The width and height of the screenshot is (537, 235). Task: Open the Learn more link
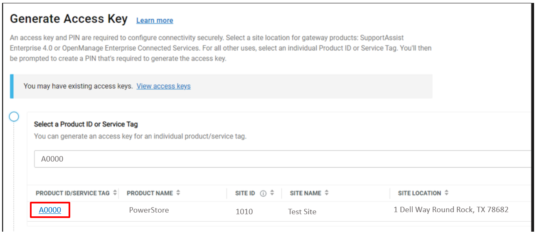tap(155, 20)
